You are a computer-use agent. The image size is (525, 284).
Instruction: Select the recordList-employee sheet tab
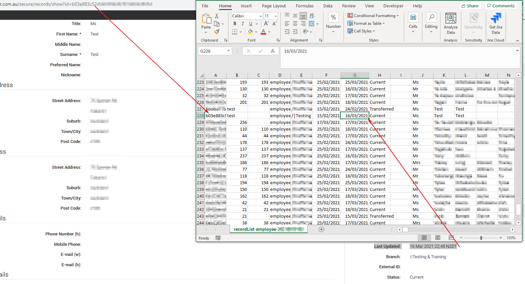tap(269, 229)
